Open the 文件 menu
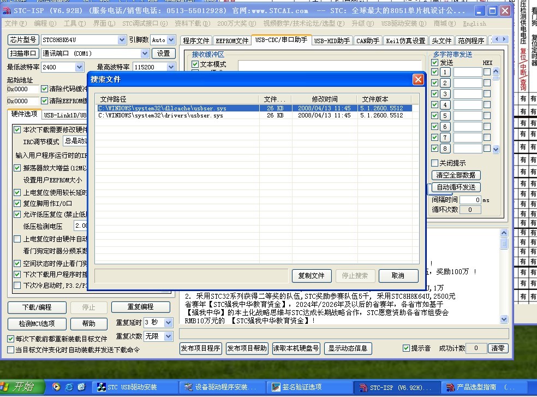The width and height of the screenshot is (537, 397). tap(15, 23)
